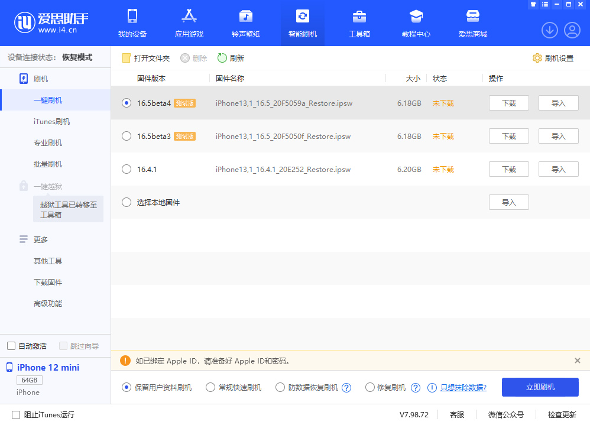The width and height of the screenshot is (590, 425).
Task: Open the 教程中心 (Tutorial Center) section
Action: [x=416, y=22]
